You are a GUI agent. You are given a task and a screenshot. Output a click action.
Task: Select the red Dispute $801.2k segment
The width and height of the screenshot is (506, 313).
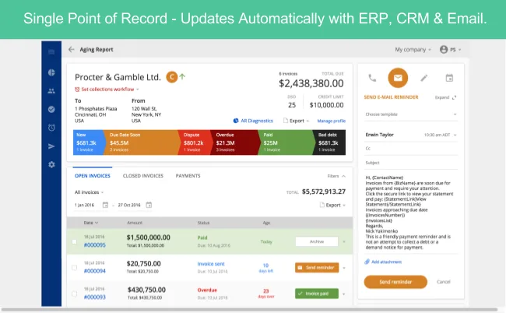coord(195,142)
